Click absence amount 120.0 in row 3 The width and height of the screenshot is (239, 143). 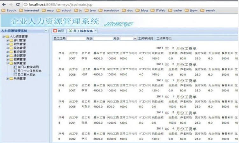(156, 91)
